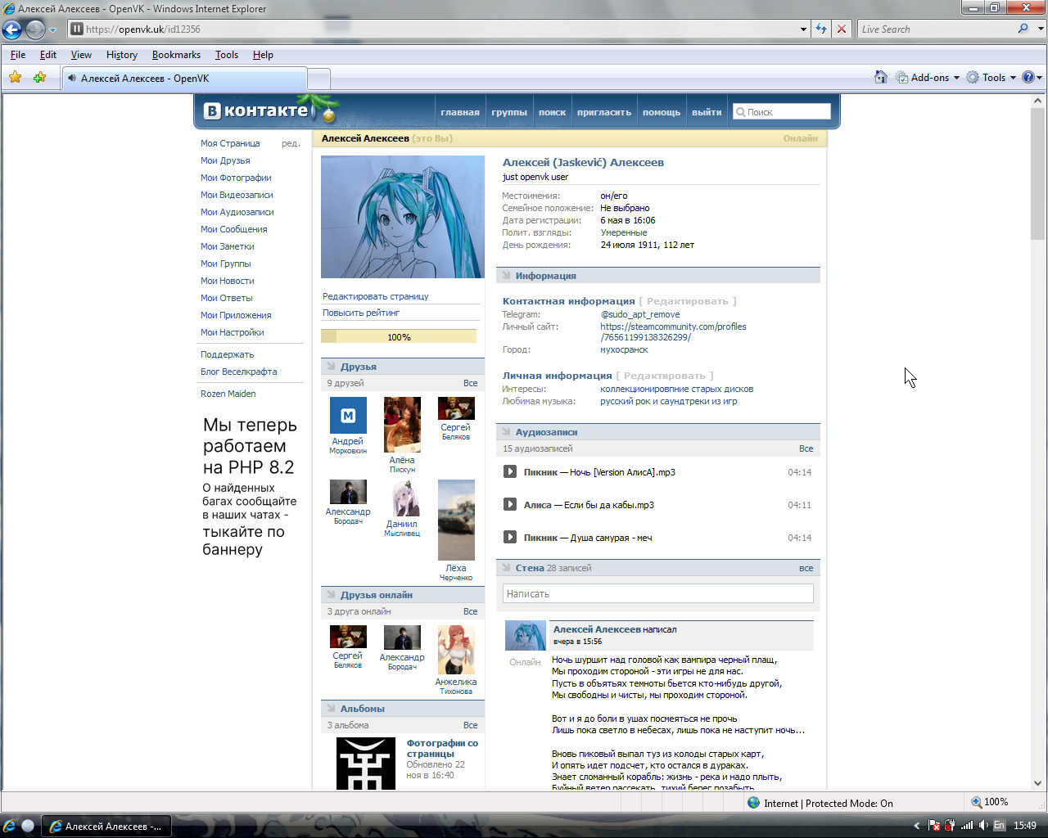Click the volume speaker tray icon

(983, 826)
